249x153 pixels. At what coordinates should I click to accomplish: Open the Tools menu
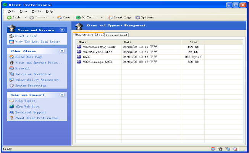point(36,11)
